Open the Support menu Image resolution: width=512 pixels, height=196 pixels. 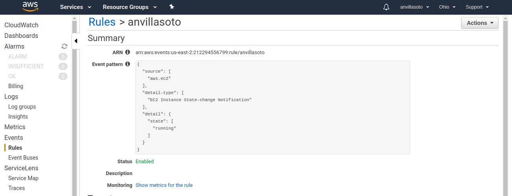point(477,7)
